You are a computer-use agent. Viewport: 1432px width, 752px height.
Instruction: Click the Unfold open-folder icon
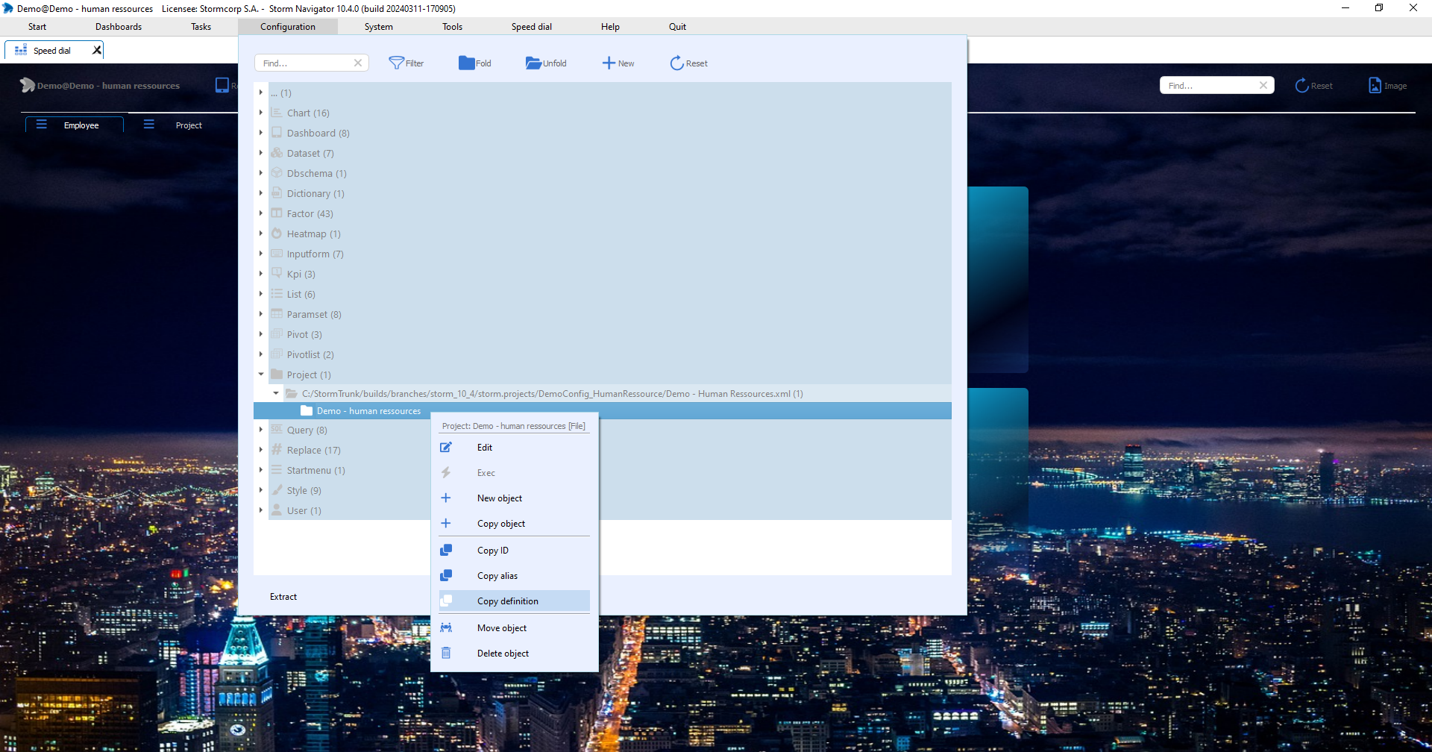click(x=533, y=63)
